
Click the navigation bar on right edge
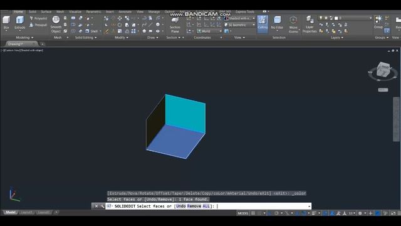tap(397, 119)
